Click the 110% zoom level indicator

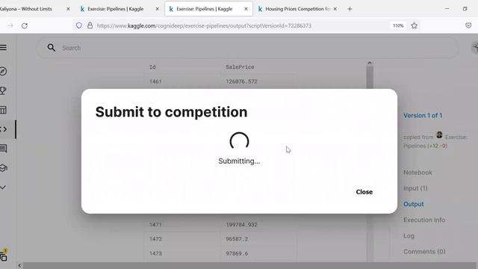click(x=398, y=25)
